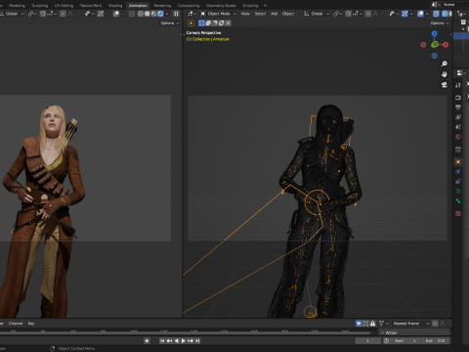Open Object menu in right viewport header
This screenshot has width=469, height=352.
tap(288, 14)
